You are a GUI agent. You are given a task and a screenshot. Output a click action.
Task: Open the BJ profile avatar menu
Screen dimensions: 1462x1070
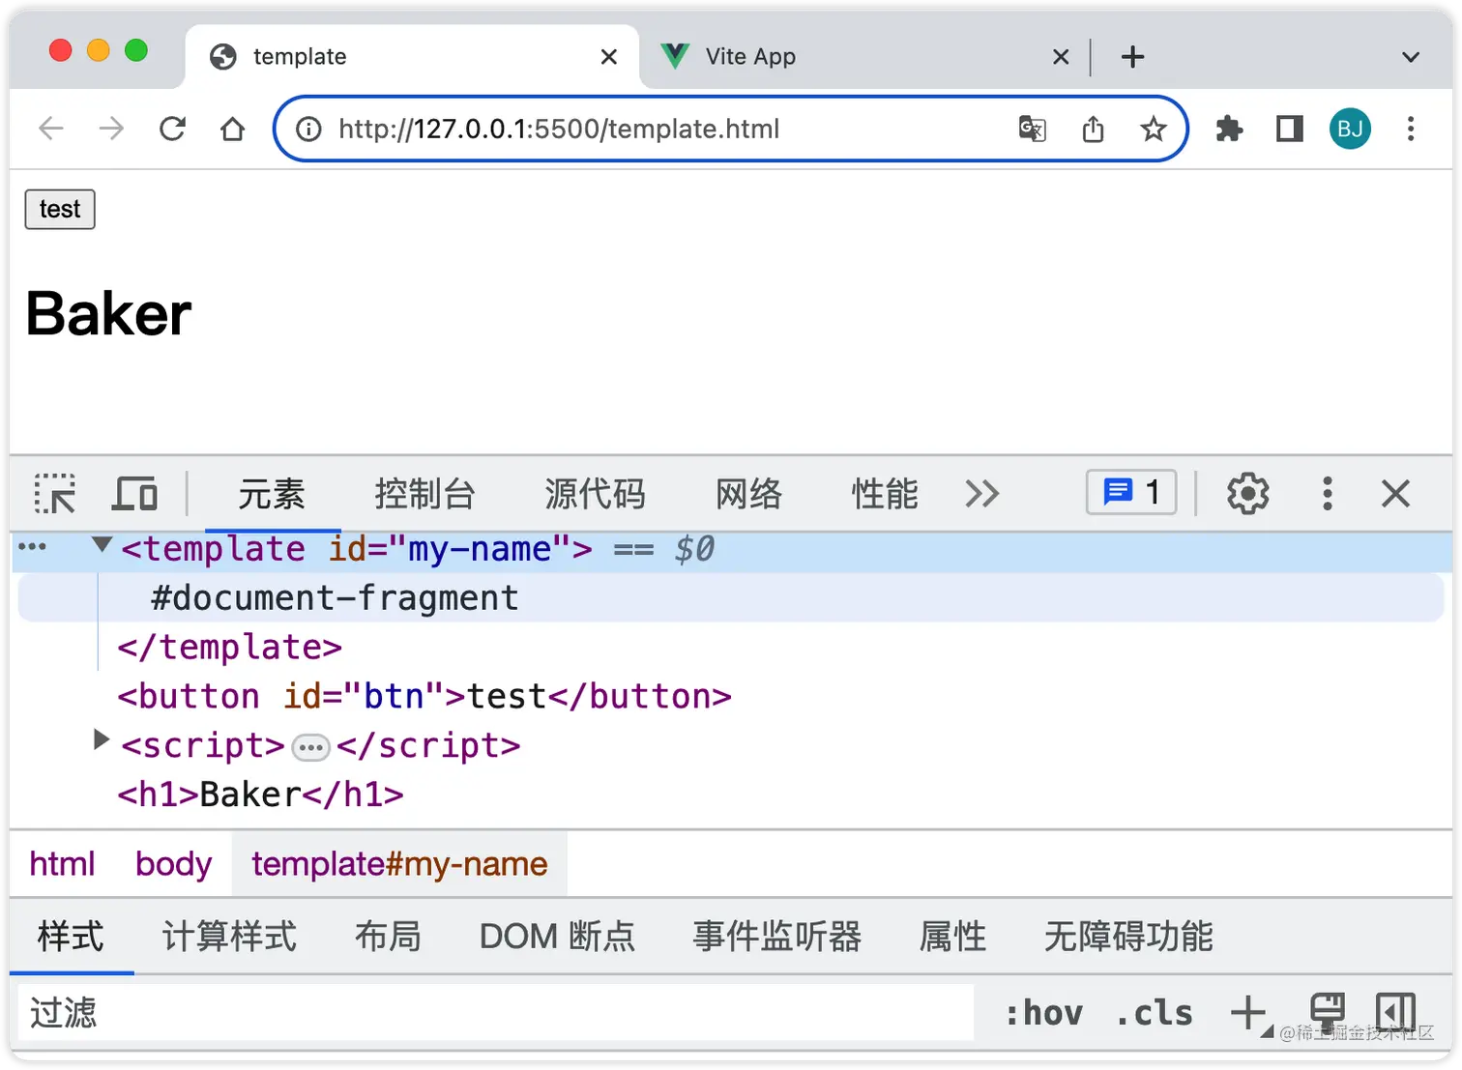[1350, 129]
